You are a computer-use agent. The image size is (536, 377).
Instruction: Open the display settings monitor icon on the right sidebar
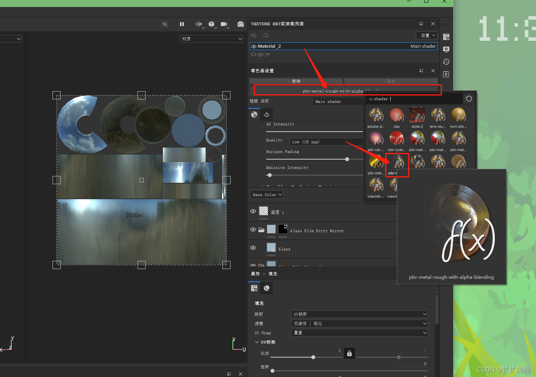point(446,49)
